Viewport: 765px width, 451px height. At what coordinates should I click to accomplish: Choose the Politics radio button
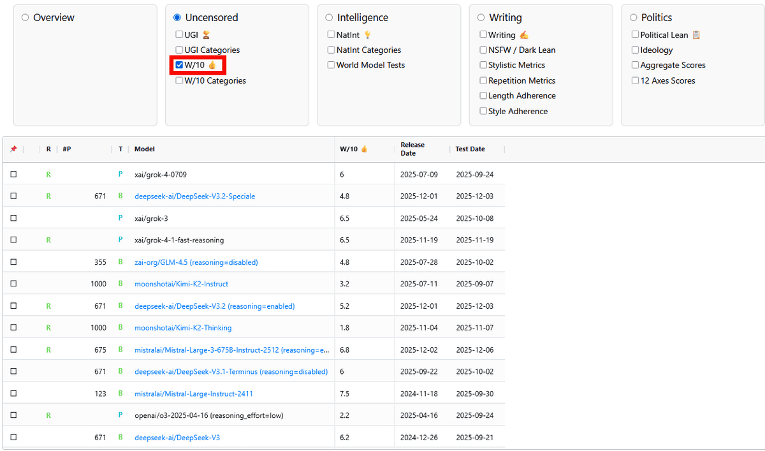tap(633, 18)
